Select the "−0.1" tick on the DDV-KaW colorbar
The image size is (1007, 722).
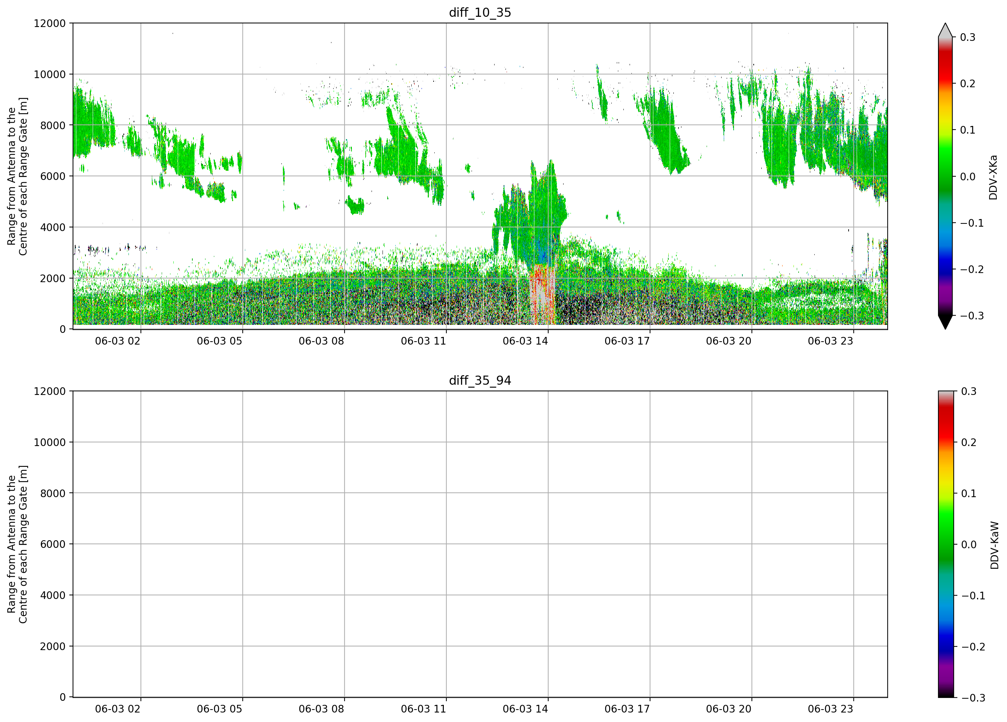click(x=973, y=596)
